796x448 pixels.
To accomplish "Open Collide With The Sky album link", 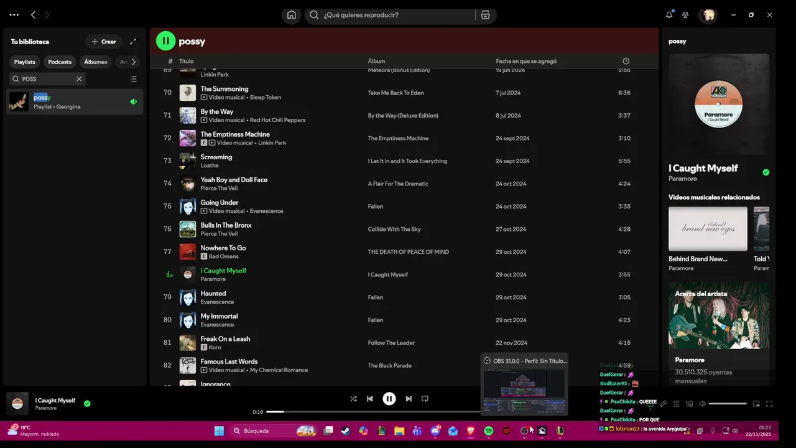I will 394,229.
